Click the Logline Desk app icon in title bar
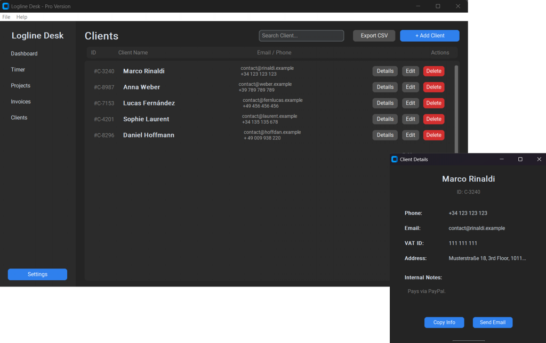This screenshot has width=546, height=343. point(6,6)
